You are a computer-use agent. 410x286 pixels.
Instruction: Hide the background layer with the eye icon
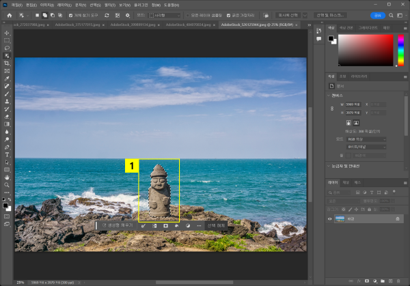click(330, 218)
